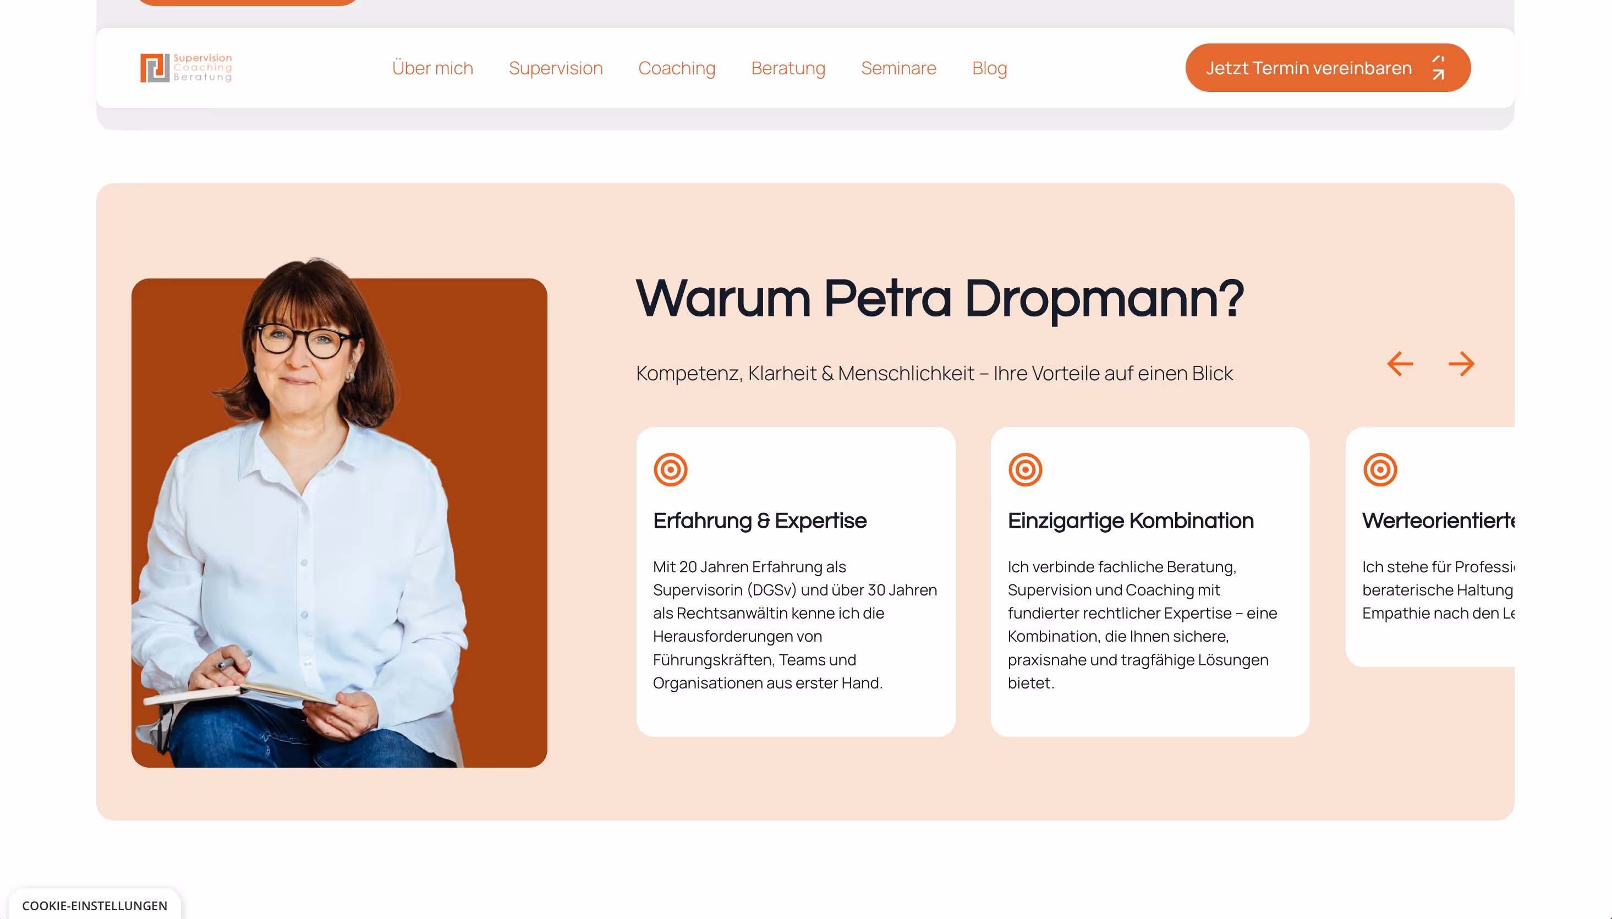This screenshot has width=1612, height=919.
Task: Click target icon above Erfahrung & Expertise
Action: (x=670, y=469)
